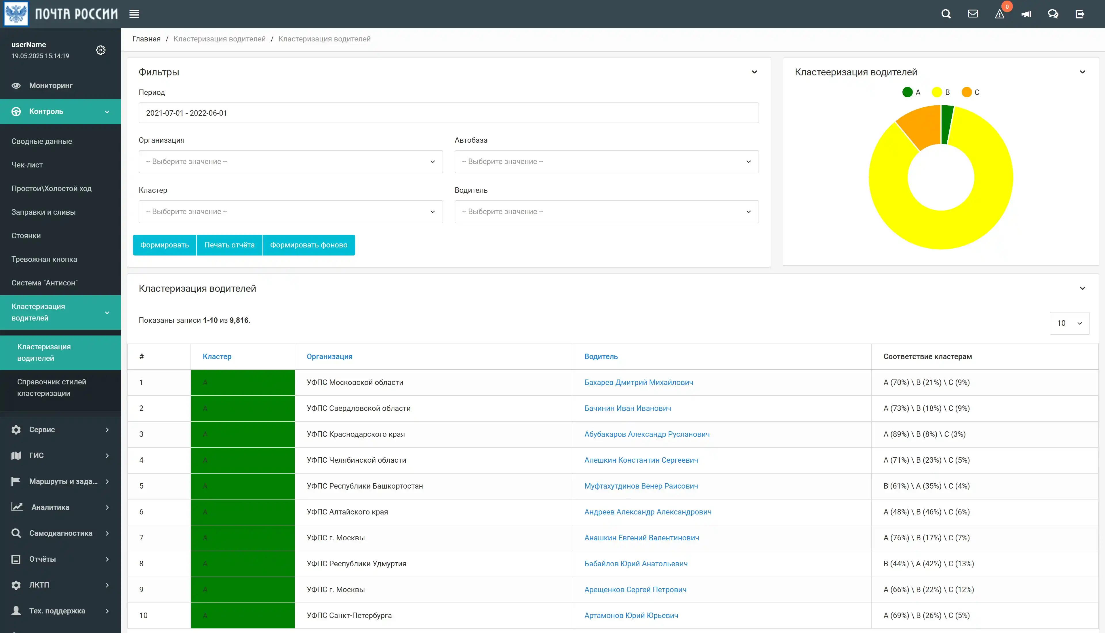
Task: Open driver Бахарев Дмитрий Михайлович
Action: pos(639,383)
